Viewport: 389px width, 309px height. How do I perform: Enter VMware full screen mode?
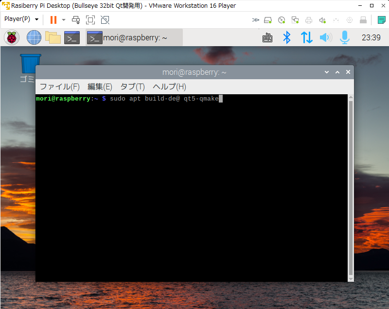click(x=90, y=20)
